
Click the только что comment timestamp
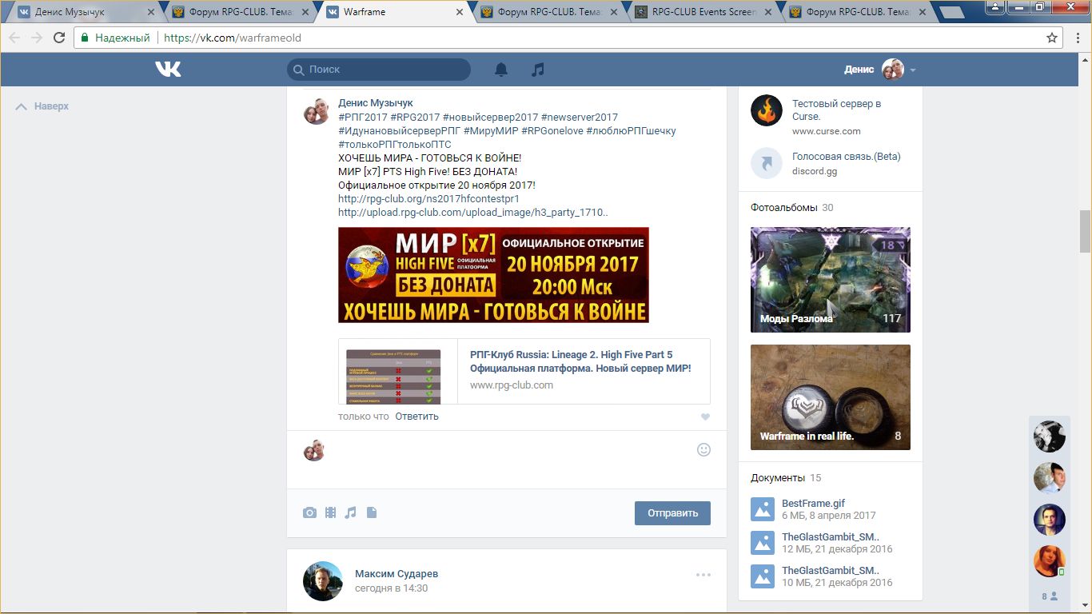point(364,417)
